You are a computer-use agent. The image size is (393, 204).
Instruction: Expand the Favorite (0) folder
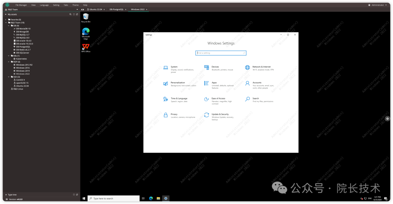(x=6, y=20)
